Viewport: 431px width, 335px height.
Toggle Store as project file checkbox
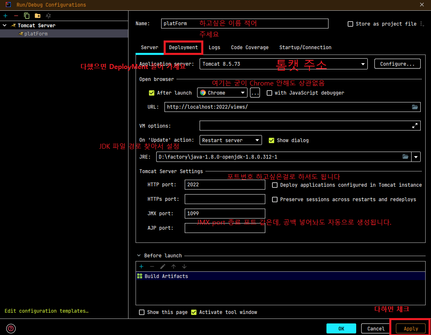(x=350, y=24)
